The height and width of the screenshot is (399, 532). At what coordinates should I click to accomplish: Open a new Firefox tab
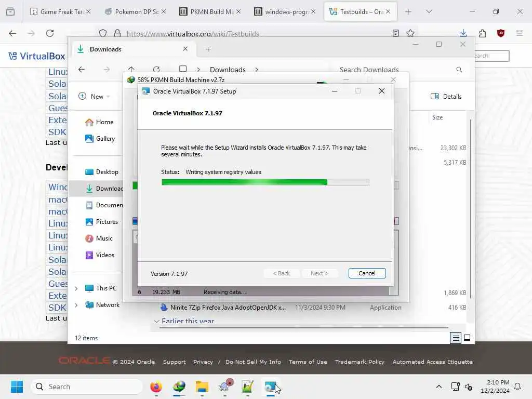pos(408,11)
